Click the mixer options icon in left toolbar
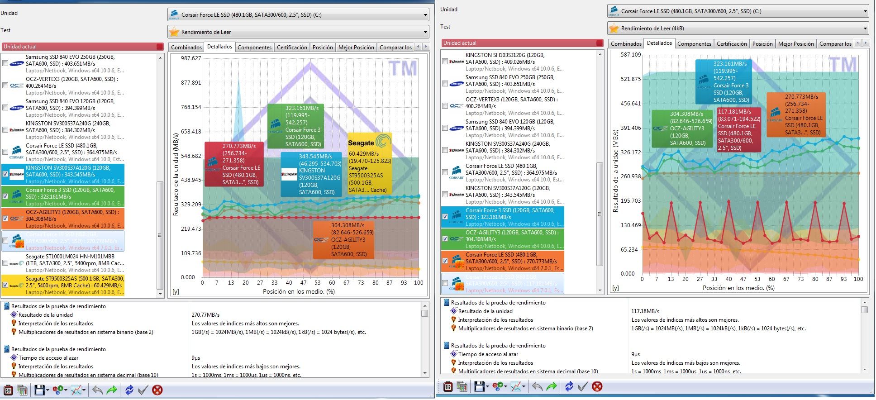Viewport: 876px width, 400px height. tap(8, 390)
